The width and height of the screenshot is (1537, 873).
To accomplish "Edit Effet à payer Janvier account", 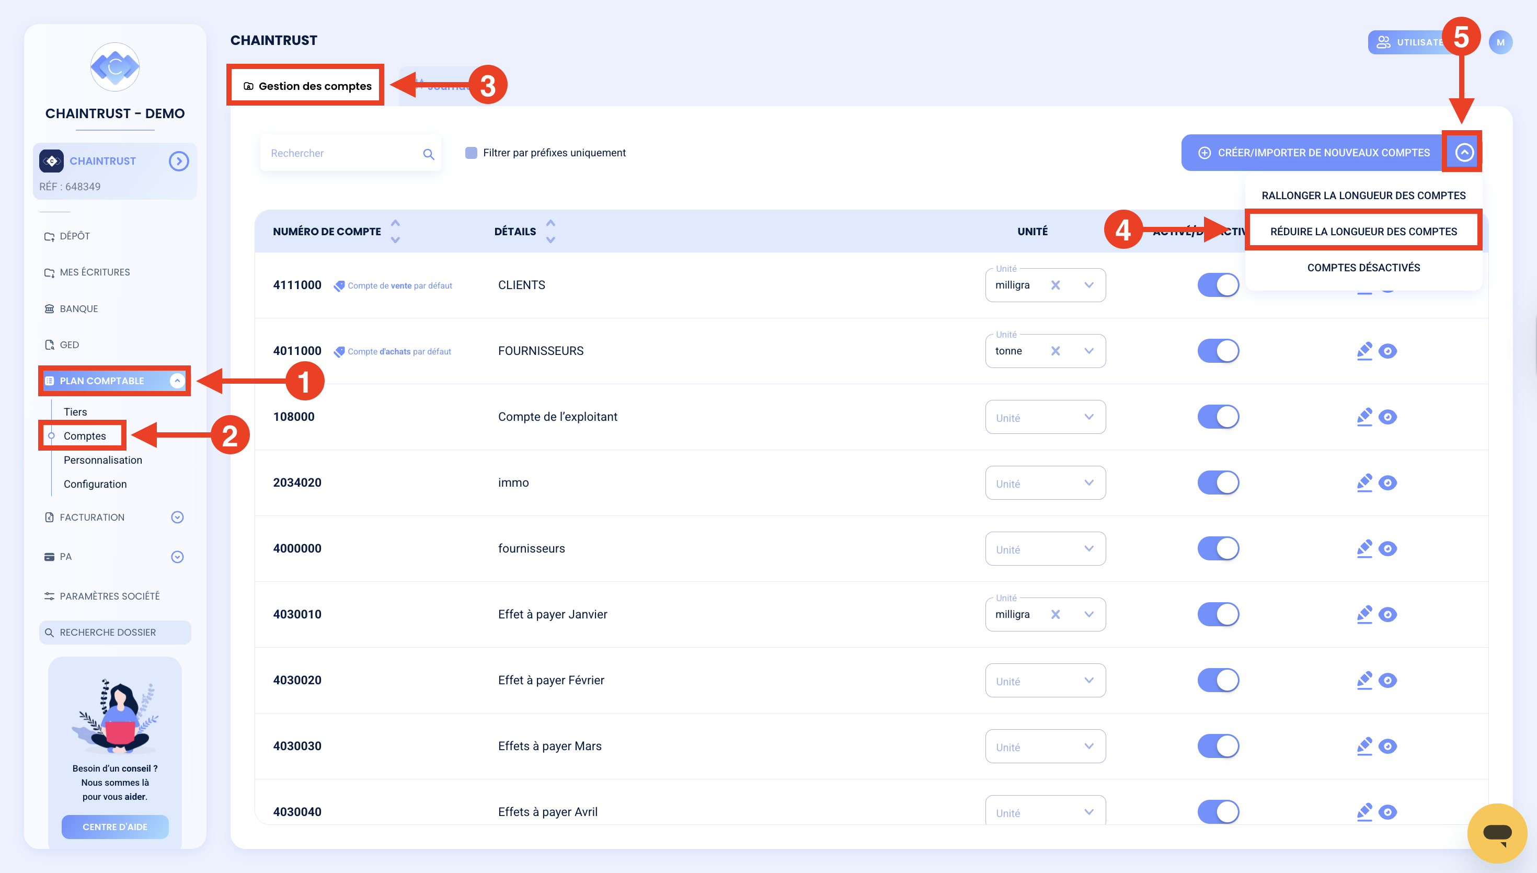I will pos(1364,615).
